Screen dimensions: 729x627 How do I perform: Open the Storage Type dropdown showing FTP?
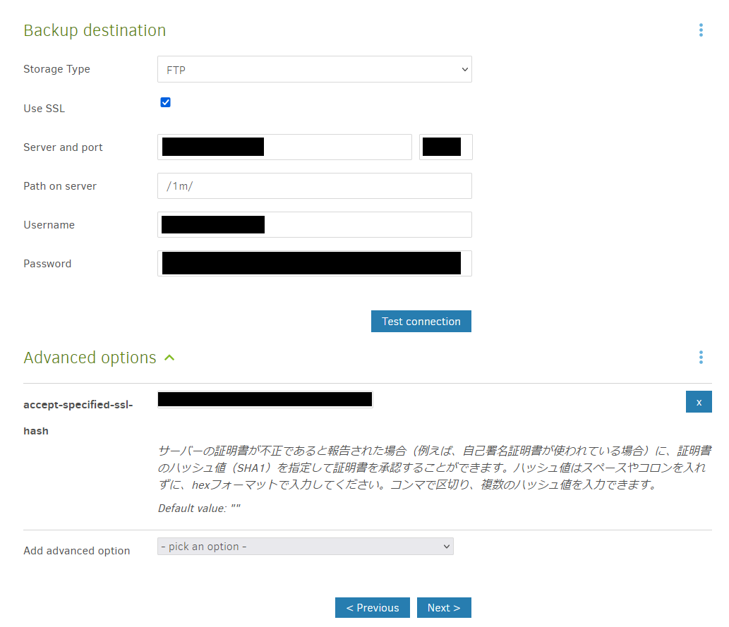pyautogui.click(x=314, y=70)
